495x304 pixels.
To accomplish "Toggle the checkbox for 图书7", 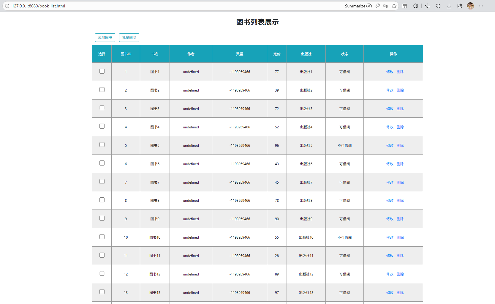I will tap(102, 182).
